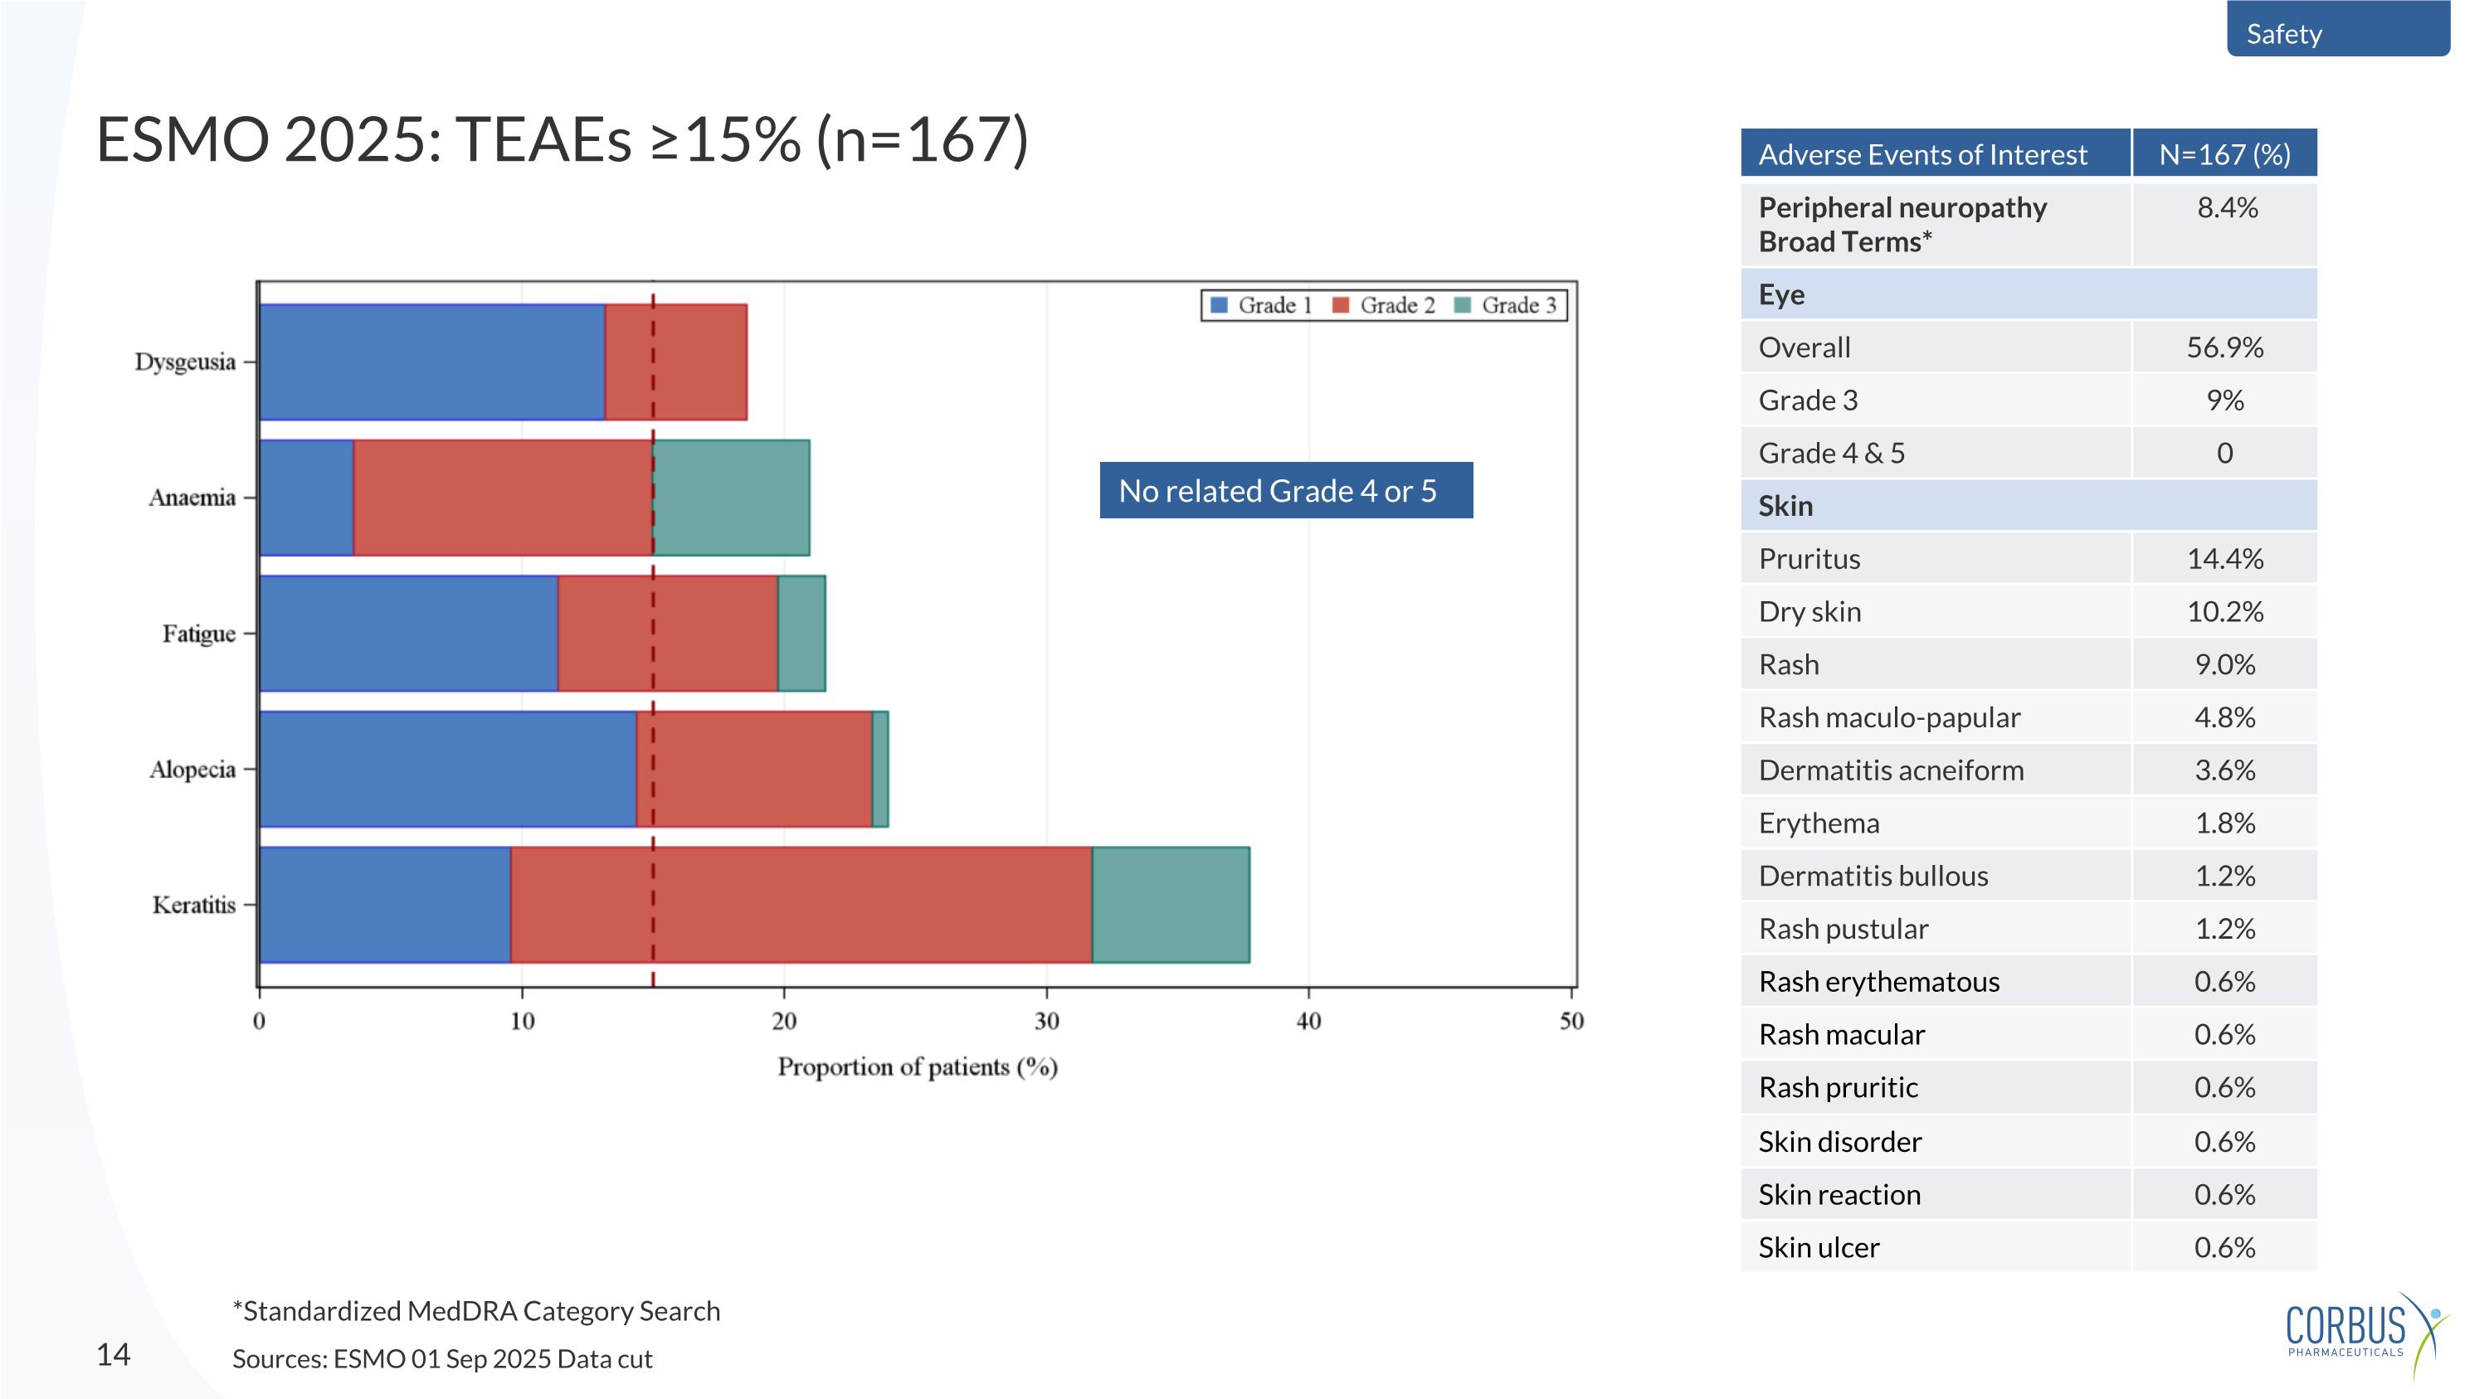Click the Keratitis Grade 3 bar segment

click(x=1170, y=905)
